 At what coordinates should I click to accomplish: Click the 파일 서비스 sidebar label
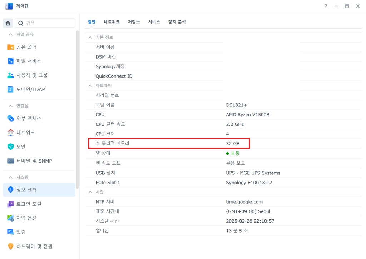[29, 61]
